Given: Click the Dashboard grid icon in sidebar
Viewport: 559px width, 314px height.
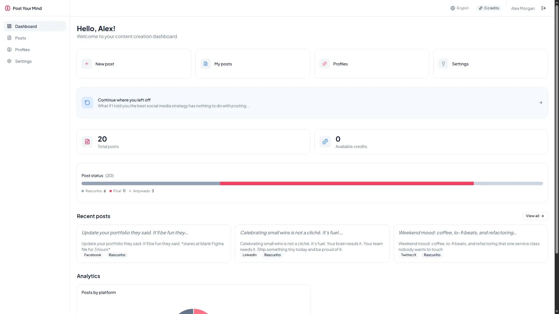Looking at the screenshot, I should [9, 26].
